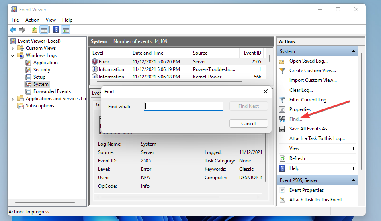Viewport: 381px width, 221px height.
Task: Click the event list vertical scrollbar
Action: click(270, 58)
